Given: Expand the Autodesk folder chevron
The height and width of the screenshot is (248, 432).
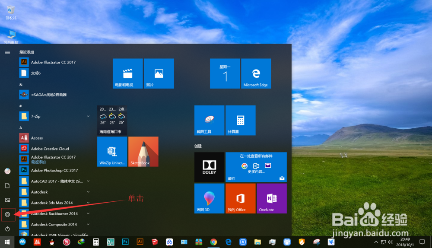Looking at the screenshot, I should click(x=88, y=192).
